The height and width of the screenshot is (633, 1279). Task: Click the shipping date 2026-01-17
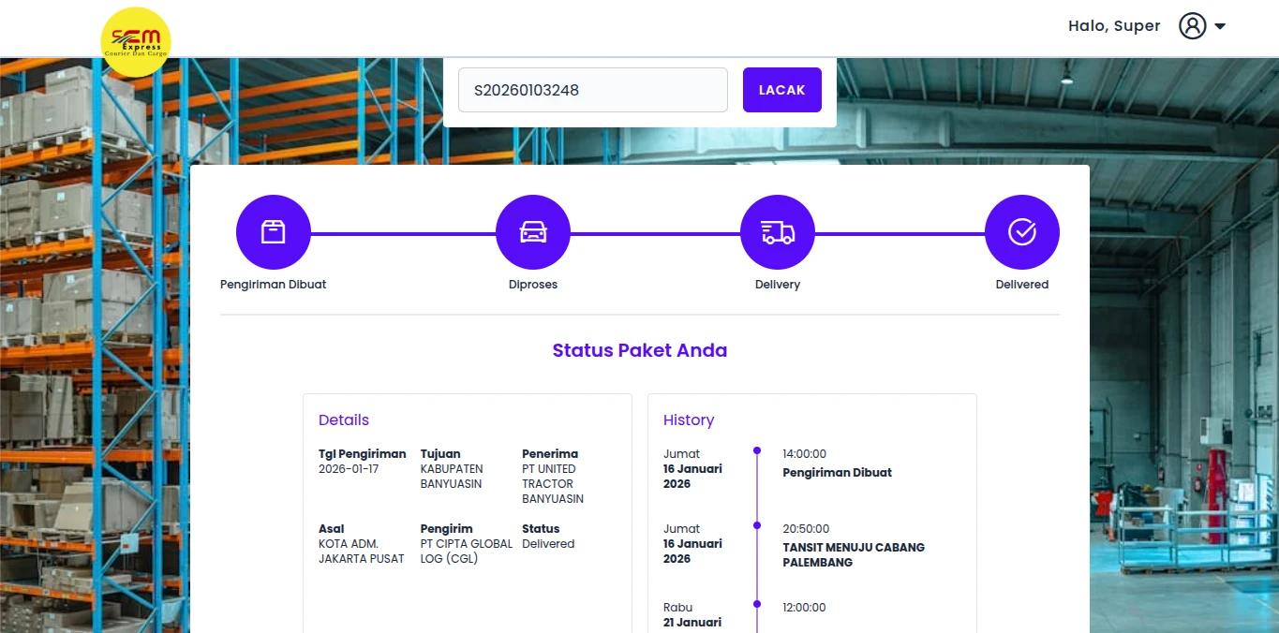point(349,469)
